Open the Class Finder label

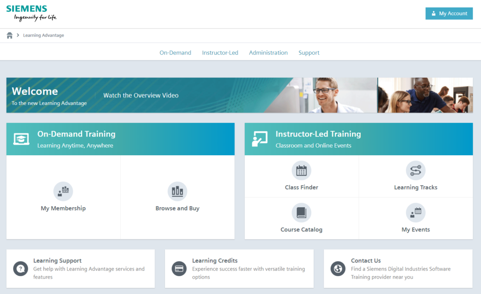pos(301,187)
